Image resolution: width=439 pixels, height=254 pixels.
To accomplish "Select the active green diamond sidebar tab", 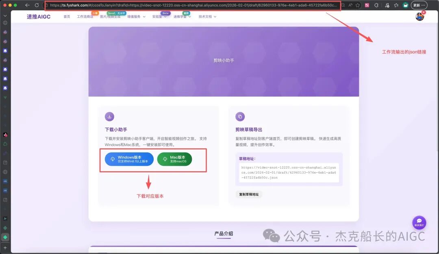I will point(5,237).
